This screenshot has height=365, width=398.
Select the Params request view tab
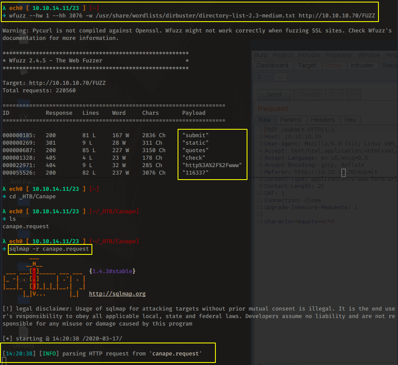coord(291,120)
